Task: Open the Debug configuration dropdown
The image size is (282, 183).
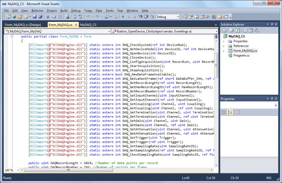Action: point(178,17)
